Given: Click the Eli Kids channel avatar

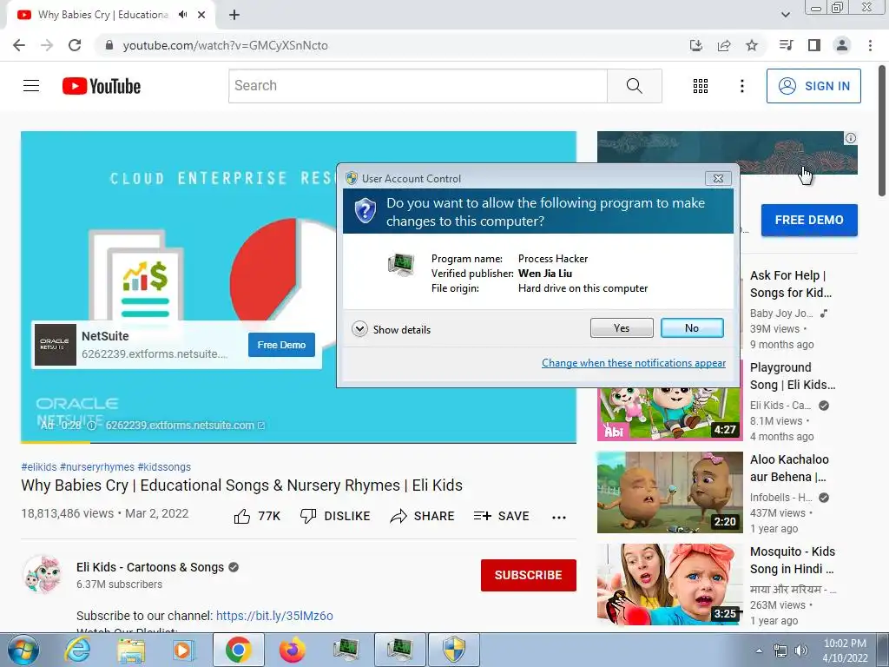Looking at the screenshot, I should pos(43,575).
